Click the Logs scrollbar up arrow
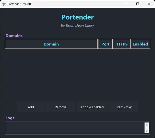Viewport: 155px width, 138px height. point(147,125)
